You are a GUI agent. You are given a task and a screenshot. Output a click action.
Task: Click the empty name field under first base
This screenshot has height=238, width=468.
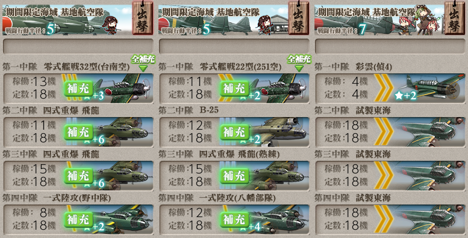(x=78, y=47)
